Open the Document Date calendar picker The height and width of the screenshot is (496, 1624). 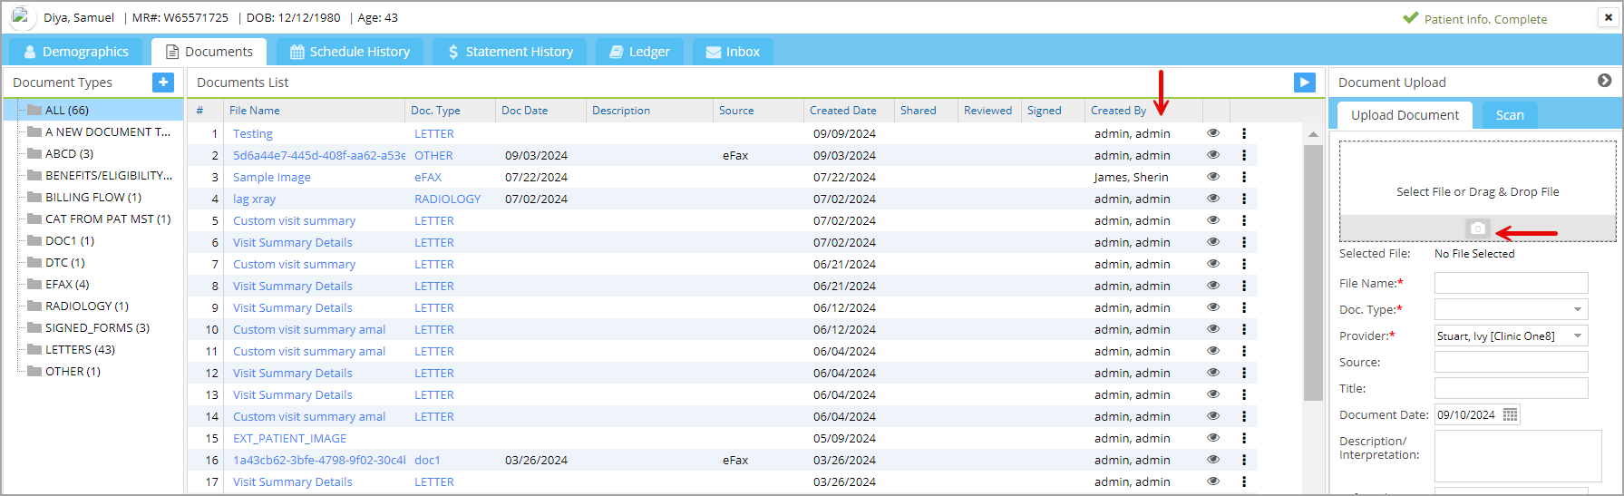pos(1510,415)
